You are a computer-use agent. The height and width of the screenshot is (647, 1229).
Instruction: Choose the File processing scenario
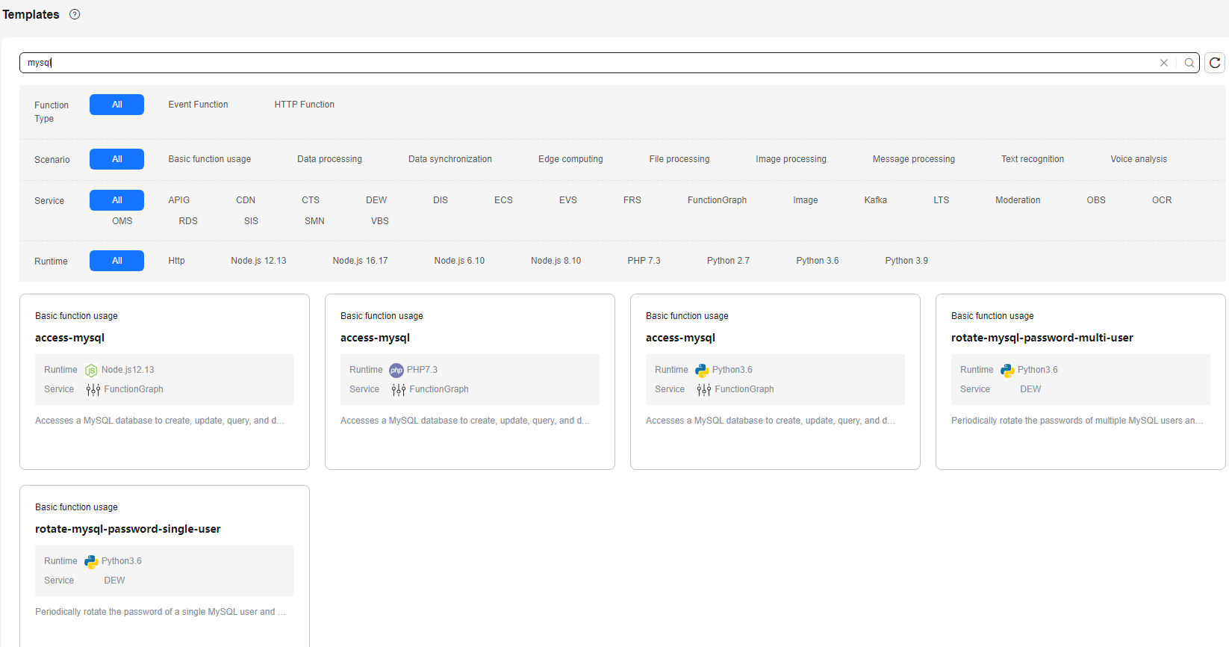click(679, 159)
